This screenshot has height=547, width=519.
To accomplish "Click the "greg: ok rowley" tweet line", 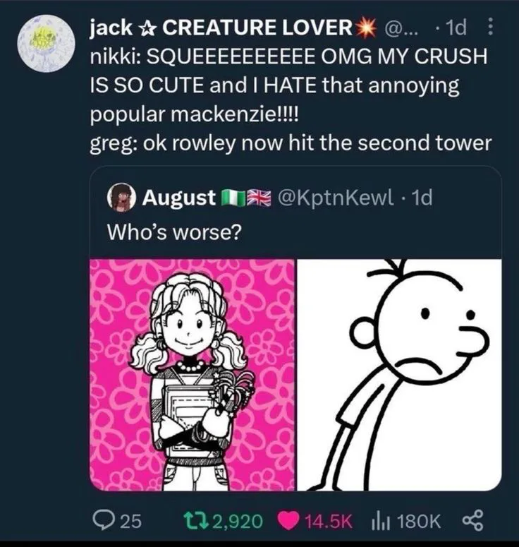I will coord(290,142).
